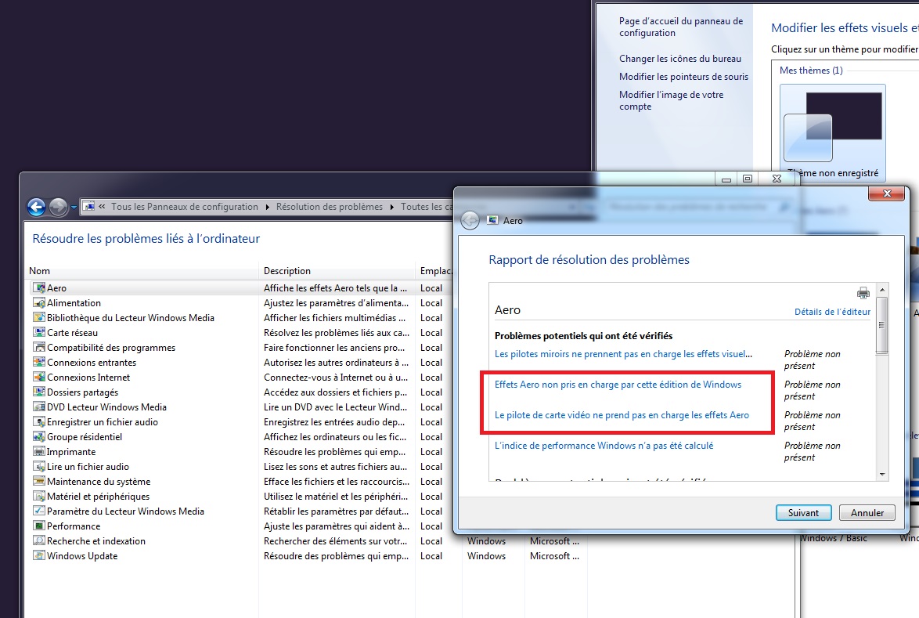
Task: Click the Bibliothèque du Lecteur Windows Media icon
Action: tap(39, 318)
